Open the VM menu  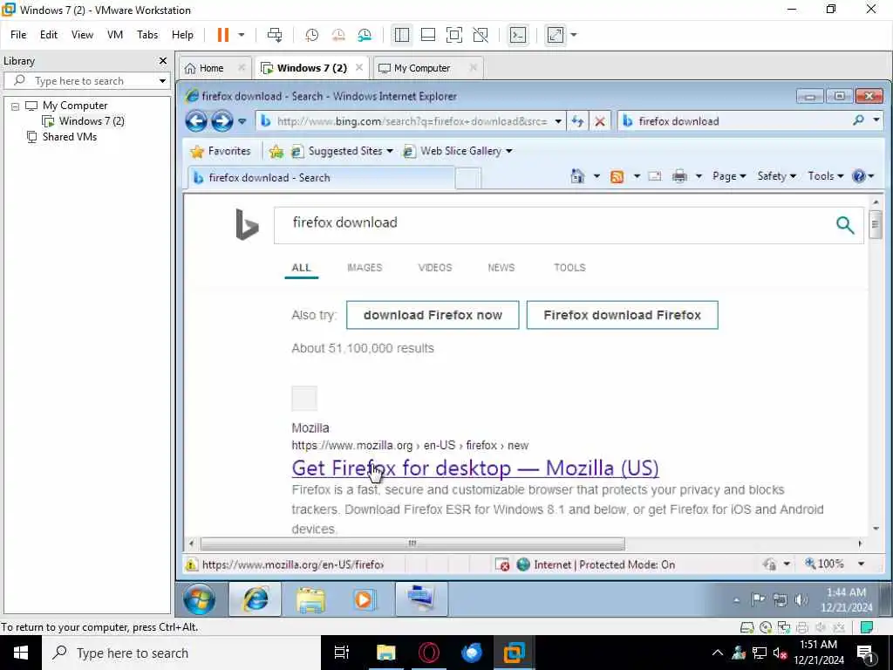click(115, 35)
